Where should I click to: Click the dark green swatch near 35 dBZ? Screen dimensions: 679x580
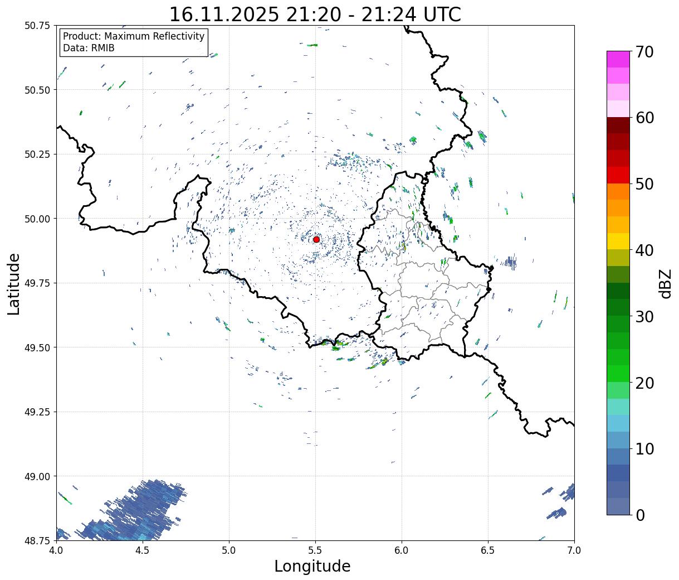(x=618, y=291)
